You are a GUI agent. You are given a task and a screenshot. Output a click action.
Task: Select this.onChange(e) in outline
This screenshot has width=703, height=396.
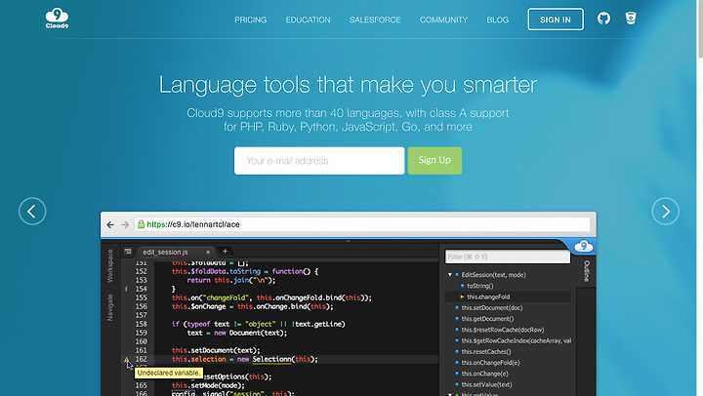point(484,374)
